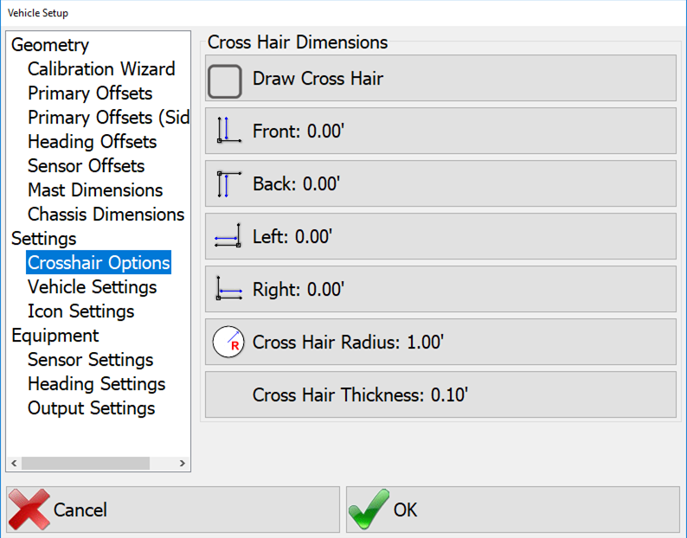Viewport: 687px width, 538px height.
Task: Select the Settings tree category
Action: [44, 239]
